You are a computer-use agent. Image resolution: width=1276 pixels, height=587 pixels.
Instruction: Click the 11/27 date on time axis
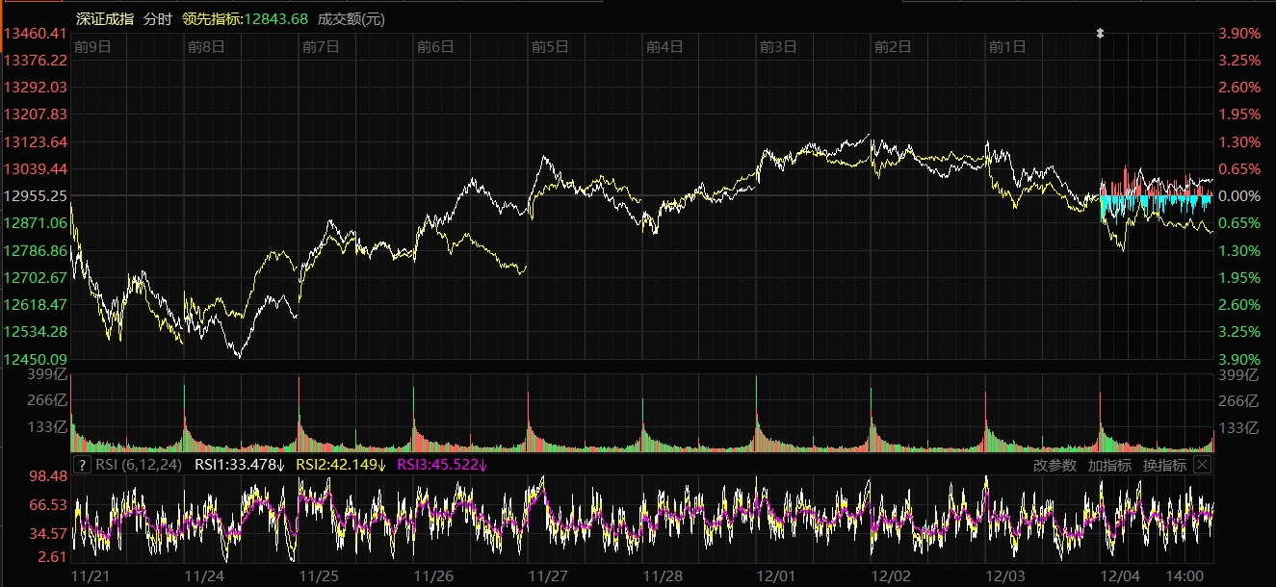[548, 575]
